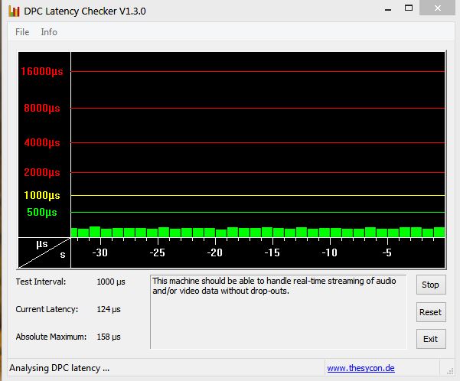
Task: Click the -15 time axis marker
Action: (272, 252)
